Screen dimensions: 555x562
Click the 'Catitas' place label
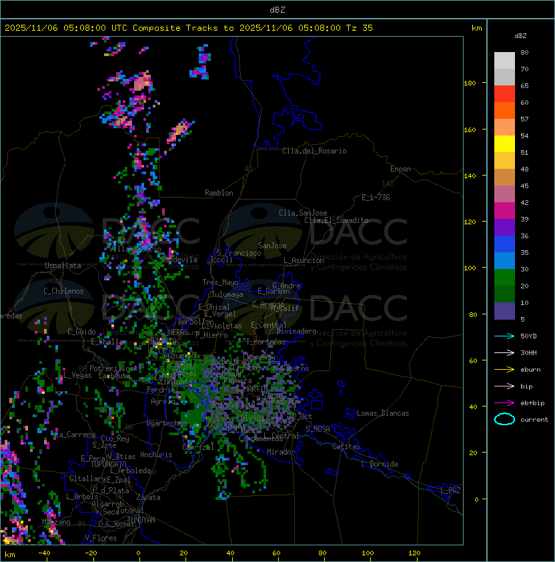pos(346,447)
